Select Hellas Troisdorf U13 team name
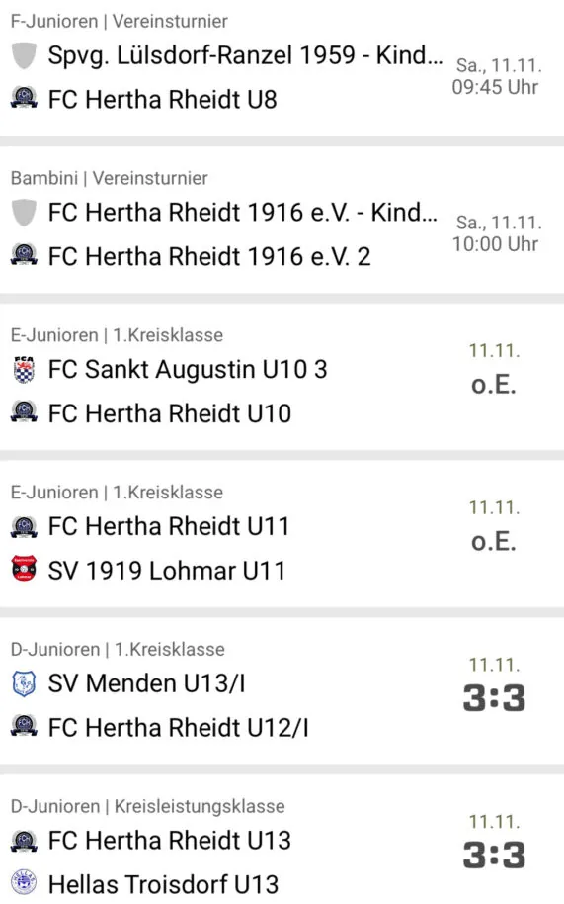This screenshot has width=564, height=904. click(163, 884)
